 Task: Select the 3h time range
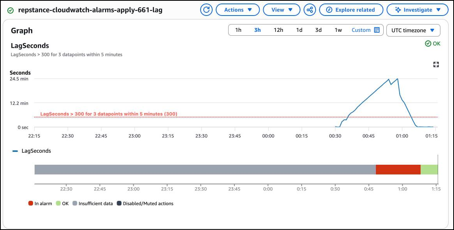click(257, 30)
